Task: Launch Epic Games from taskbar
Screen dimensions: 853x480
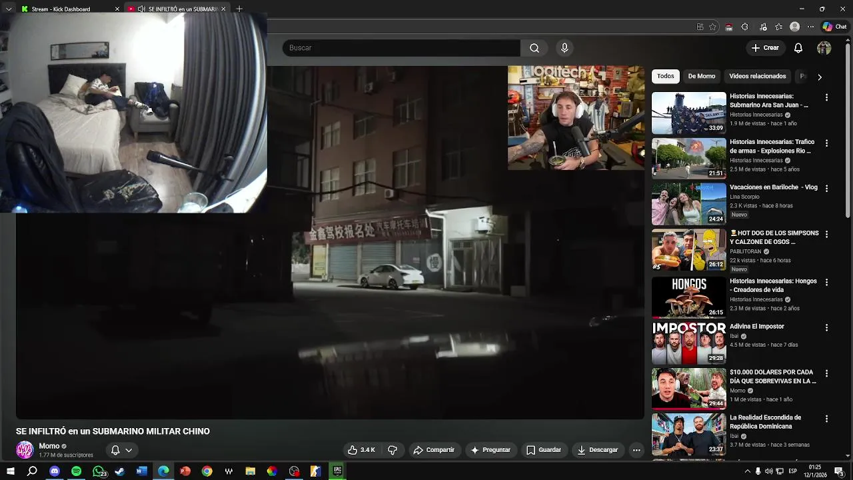Action: [x=337, y=471]
